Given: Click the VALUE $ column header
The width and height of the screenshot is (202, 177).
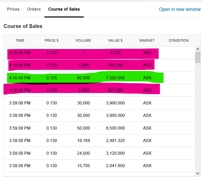Looking at the screenshot, I should click(115, 40).
